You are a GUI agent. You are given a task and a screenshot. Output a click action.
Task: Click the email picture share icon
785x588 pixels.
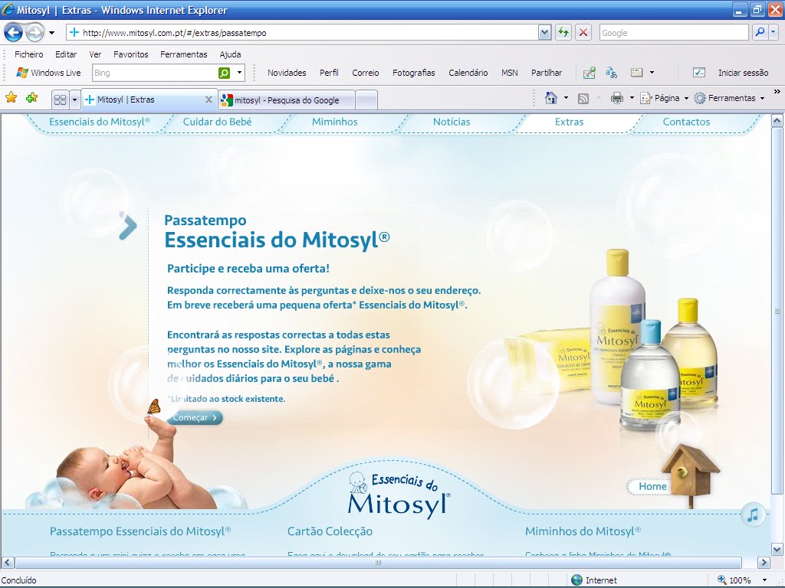click(590, 73)
